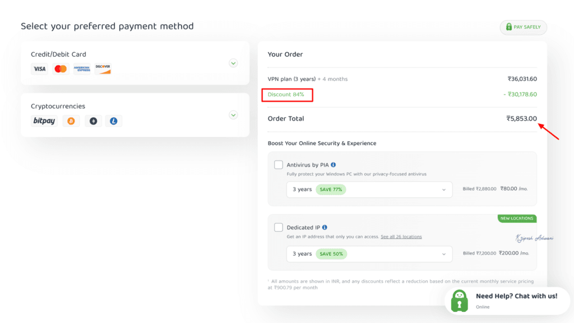The image size is (574, 323).
Task: Click the Pay Safely badge
Action: coord(524,27)
